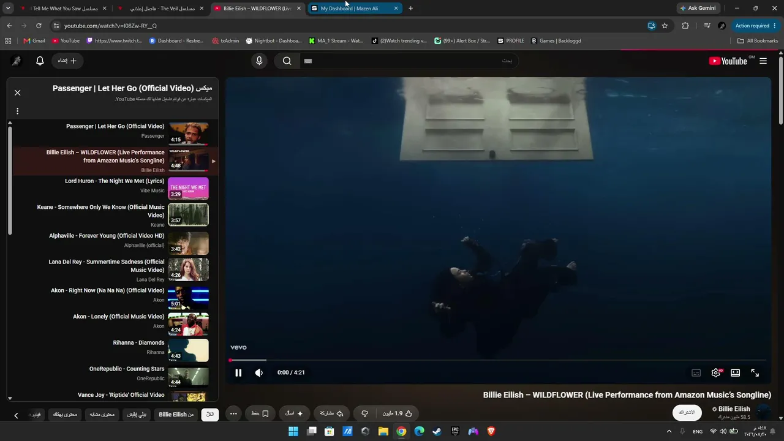Open the Nightbot Dashboard bookmark
The image size is (784, 441).
274,41
